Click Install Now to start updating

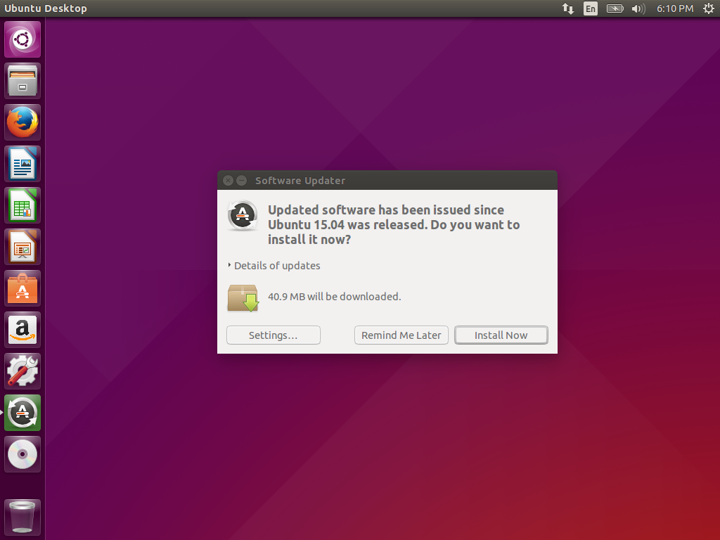tap(501, 335)
